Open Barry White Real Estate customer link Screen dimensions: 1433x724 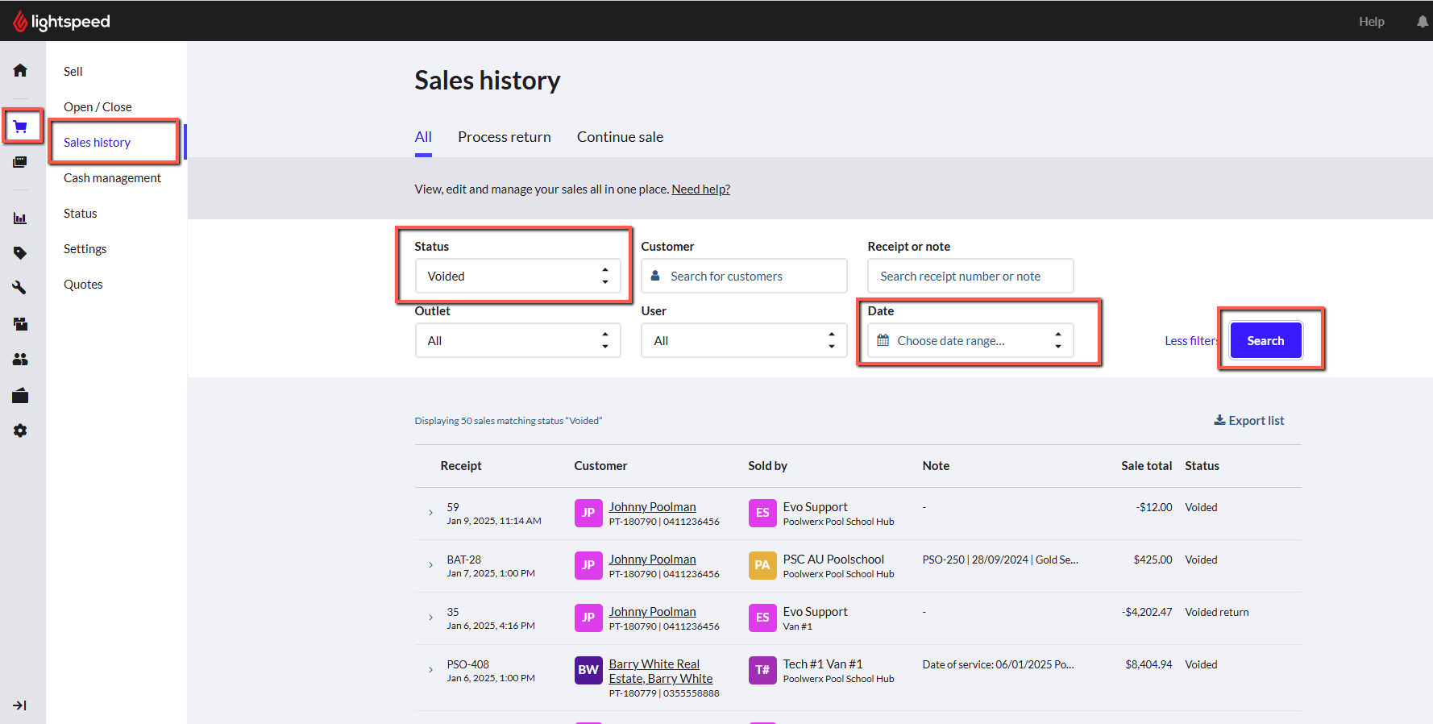click(x=661, y=672)
